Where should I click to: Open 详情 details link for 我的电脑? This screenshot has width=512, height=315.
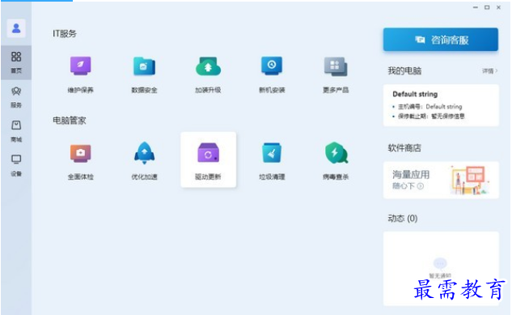click(490, 71)
